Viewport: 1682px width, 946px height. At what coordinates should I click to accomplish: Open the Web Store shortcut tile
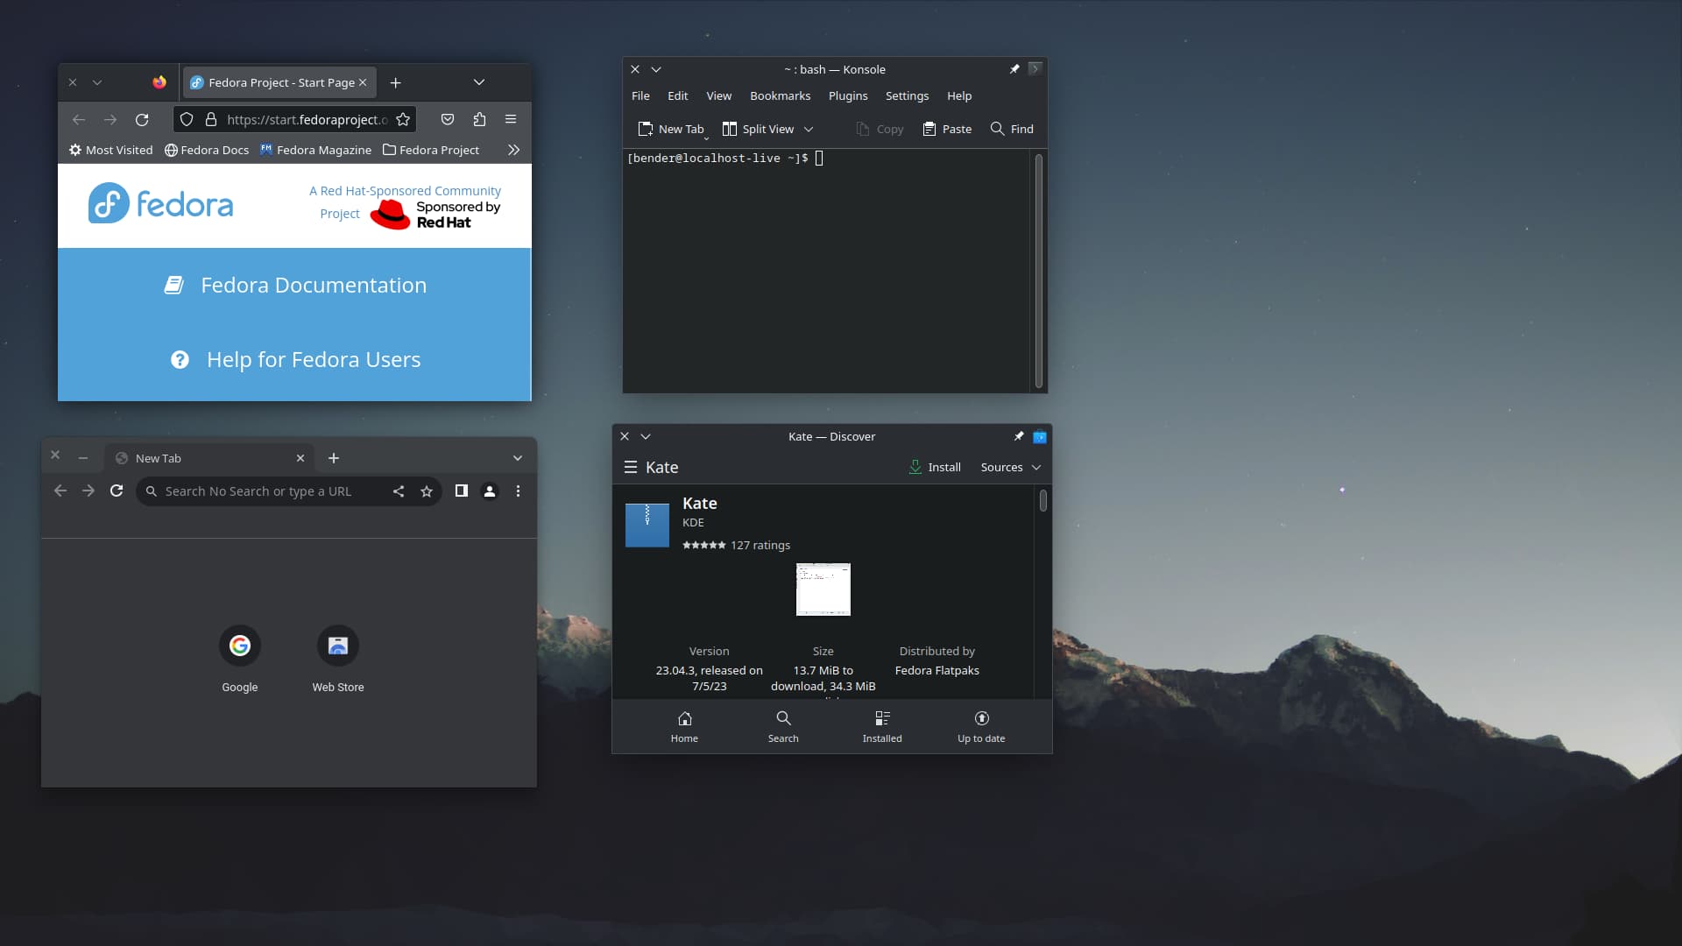point(338,659)
